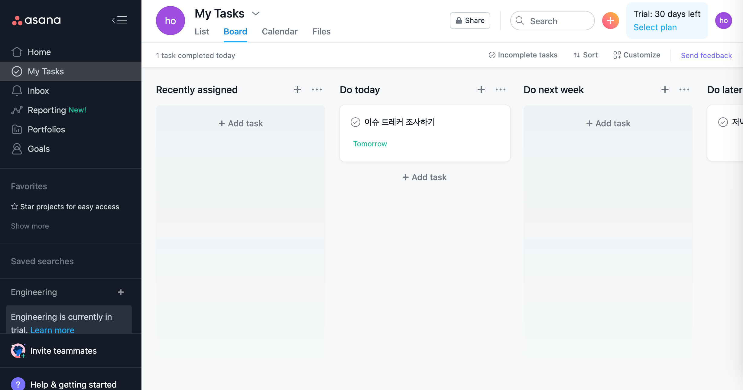Add task to Recently assigned via plus icon
Screen dimensions: 743x390
[x=297, y=89]
